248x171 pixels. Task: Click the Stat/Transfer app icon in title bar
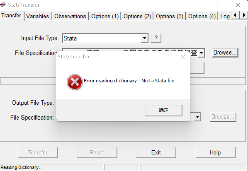4,5
